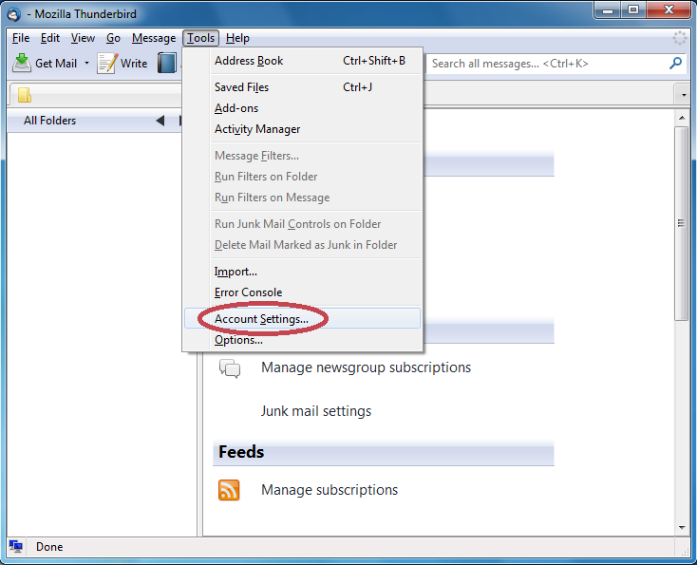
Task: Click the Write toolbar button label
Action: click(134, 64)
